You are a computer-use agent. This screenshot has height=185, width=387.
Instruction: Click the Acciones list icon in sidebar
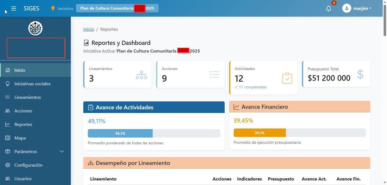coord(8,111)
